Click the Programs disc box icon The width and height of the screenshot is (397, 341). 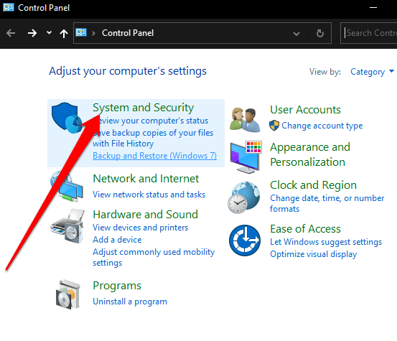click(x=67, y=294)
